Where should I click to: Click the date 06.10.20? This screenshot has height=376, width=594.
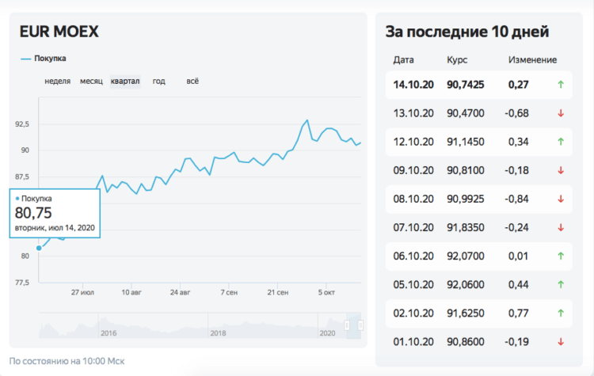(413, 256)
